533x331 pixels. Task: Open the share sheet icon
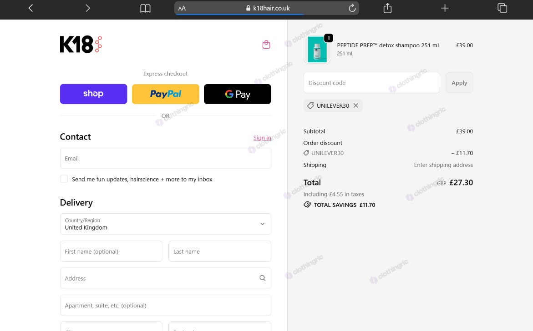387,8
